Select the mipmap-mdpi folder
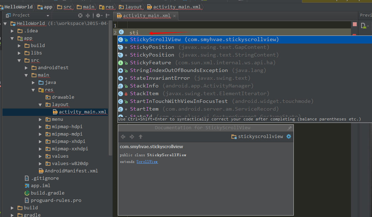 click(x=64, y=134)
